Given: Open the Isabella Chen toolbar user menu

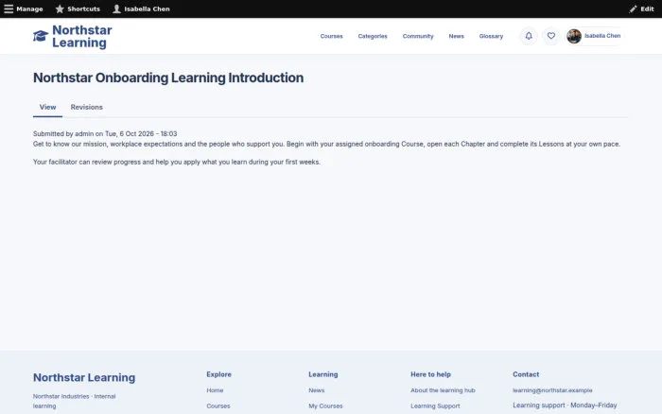Looking at the screenshot, I should 141,9.
